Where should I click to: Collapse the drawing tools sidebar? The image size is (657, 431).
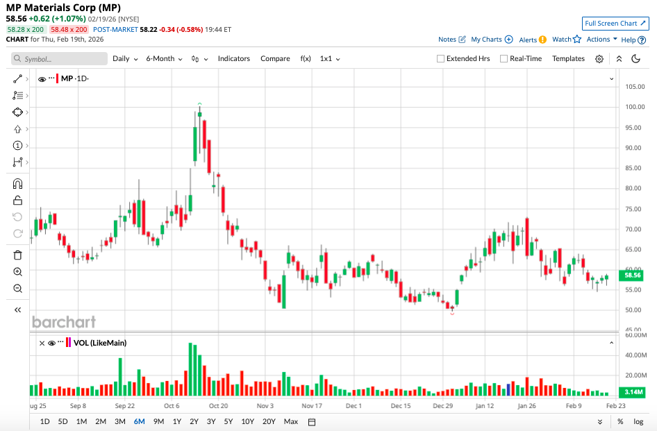(x=17, y=310)
